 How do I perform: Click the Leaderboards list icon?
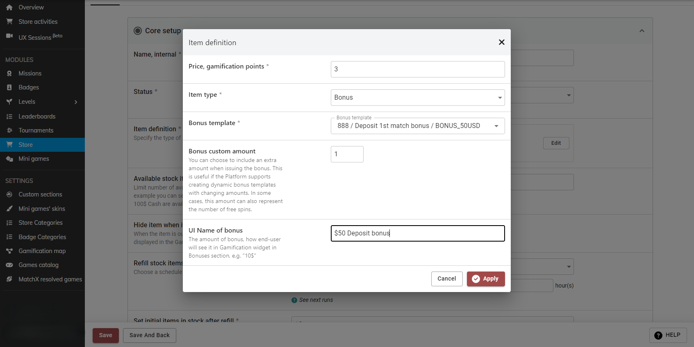[9, 116]
